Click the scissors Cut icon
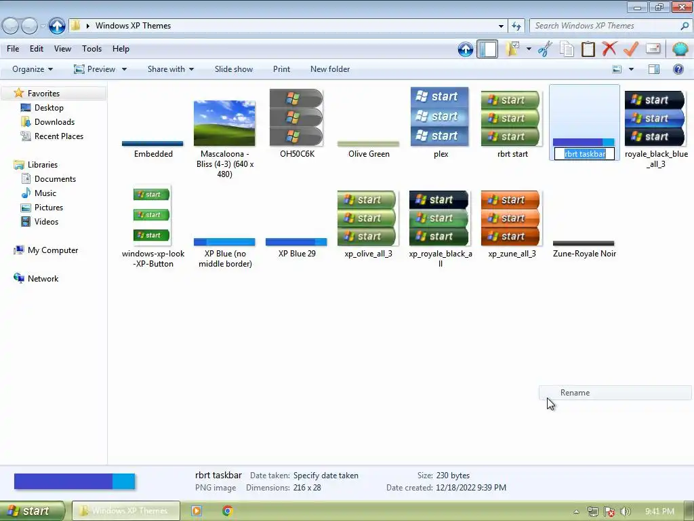 545,49
